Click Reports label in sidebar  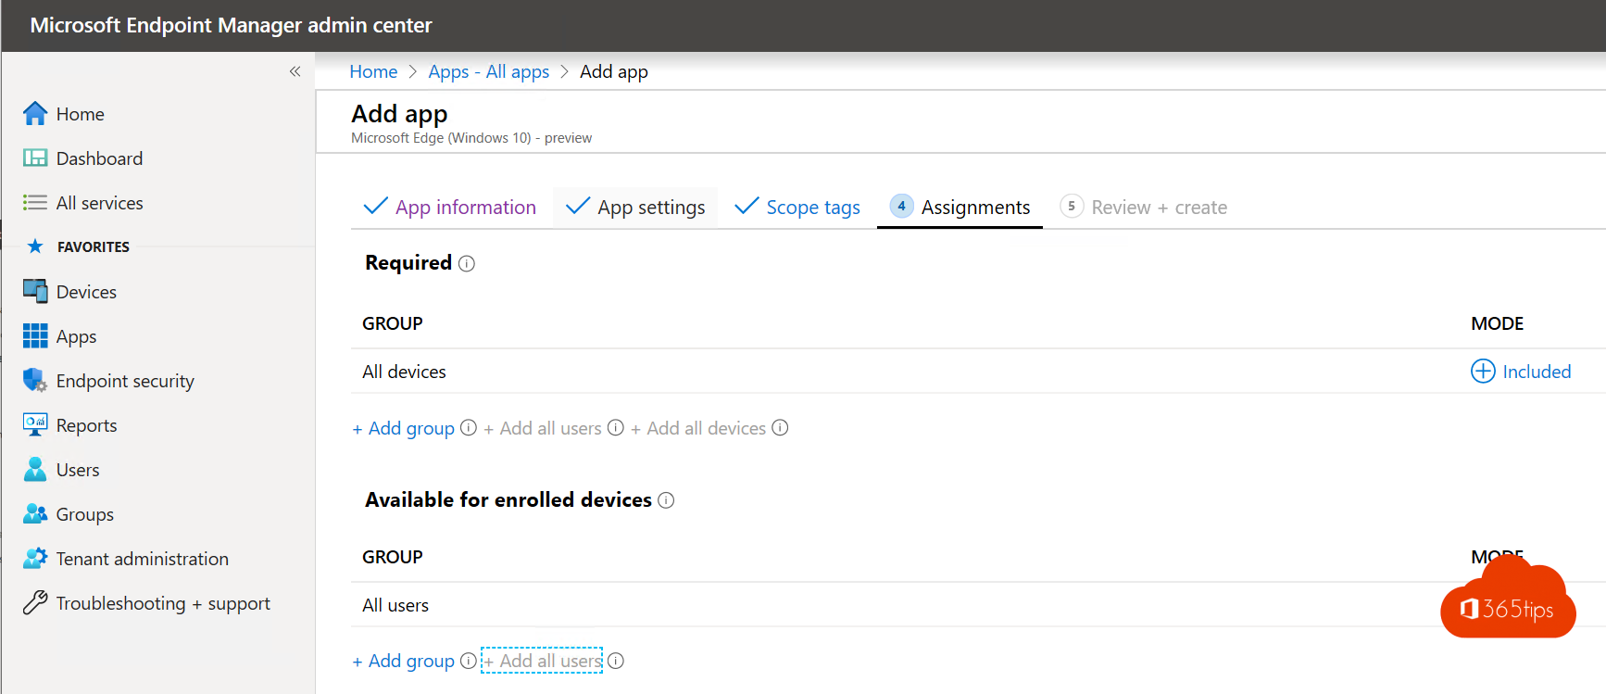(x=87, y=425)
